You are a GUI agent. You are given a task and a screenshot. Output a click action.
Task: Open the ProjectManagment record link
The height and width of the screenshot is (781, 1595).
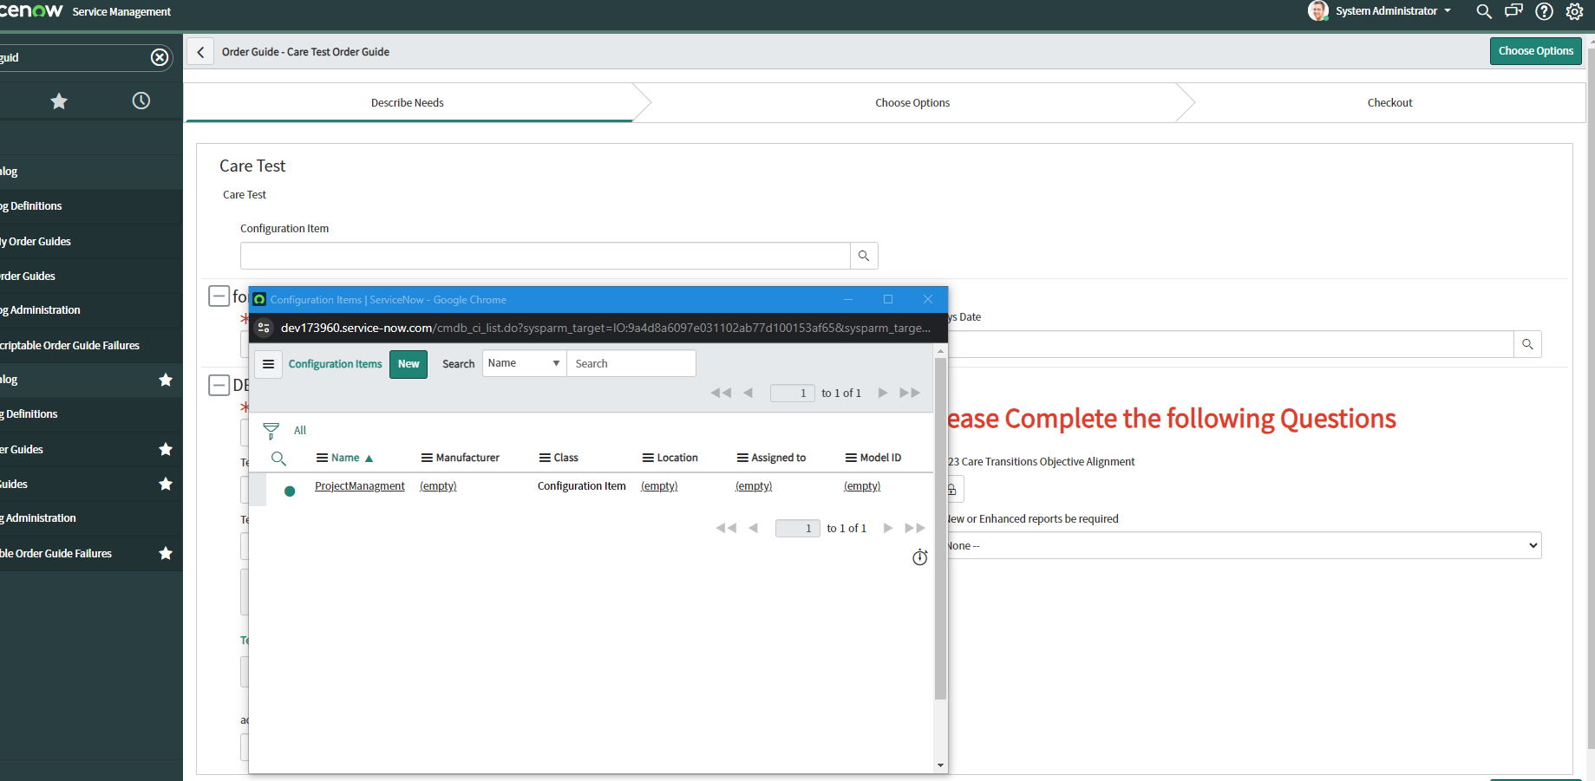(359, 486)
